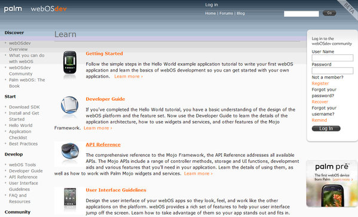Open FAQ and Resources sidebar link
The height and width of the screenshot is (217, 358).
[x=20, y=199]
